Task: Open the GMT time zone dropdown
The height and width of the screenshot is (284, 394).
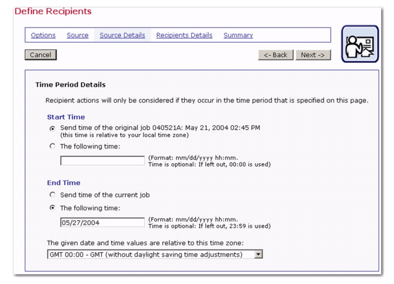Action: (x=155, y=254)
